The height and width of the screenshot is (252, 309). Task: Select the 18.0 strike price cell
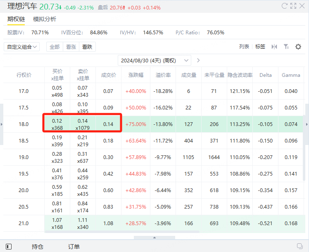[x=24, y=124]
